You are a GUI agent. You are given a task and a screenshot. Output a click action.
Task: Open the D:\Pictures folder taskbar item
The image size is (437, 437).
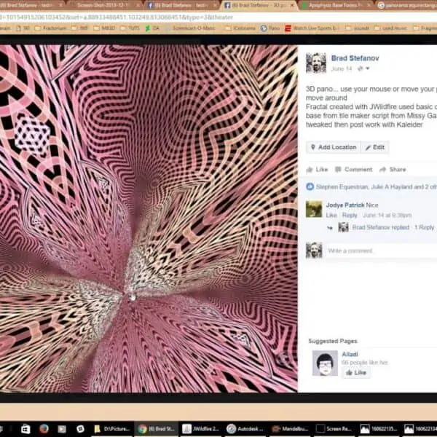point(112,429)
